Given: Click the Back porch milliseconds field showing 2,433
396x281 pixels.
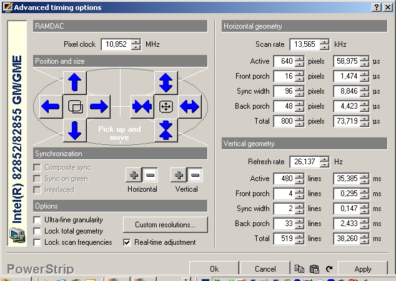Looking at the screenshot, I should tap(347, 224).
